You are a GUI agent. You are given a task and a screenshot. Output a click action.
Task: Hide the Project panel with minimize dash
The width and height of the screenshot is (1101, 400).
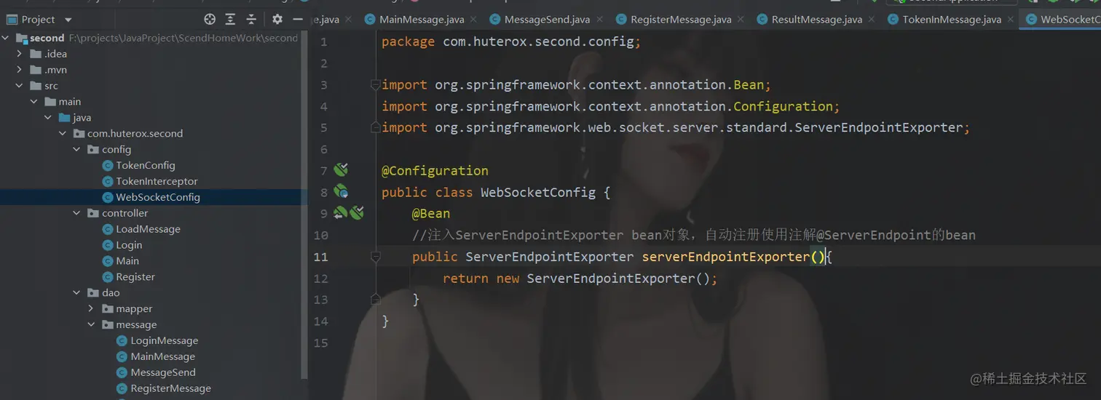coord(298,20)
